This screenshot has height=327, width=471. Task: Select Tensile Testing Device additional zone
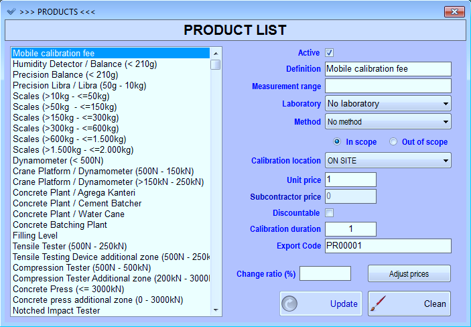pos(111,257)
